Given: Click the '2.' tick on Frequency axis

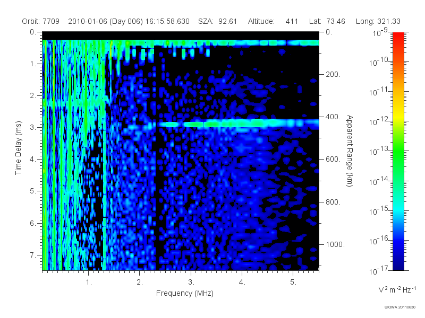Looking at the screenshot, I should [x=140, y=282].
